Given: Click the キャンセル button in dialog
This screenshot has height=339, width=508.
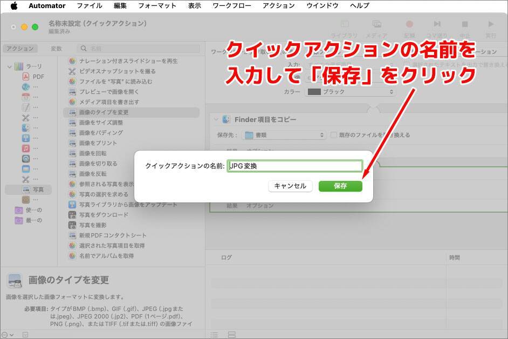Looking at the screenshot, I should coord(290,186).
